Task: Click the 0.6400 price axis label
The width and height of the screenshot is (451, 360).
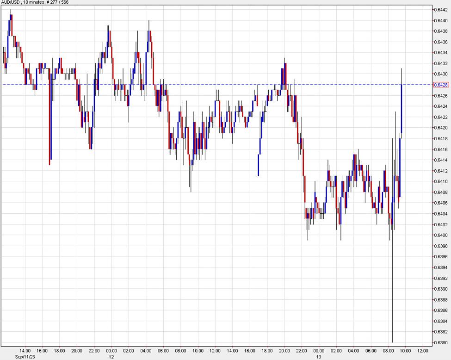Action: pos(440,234)
